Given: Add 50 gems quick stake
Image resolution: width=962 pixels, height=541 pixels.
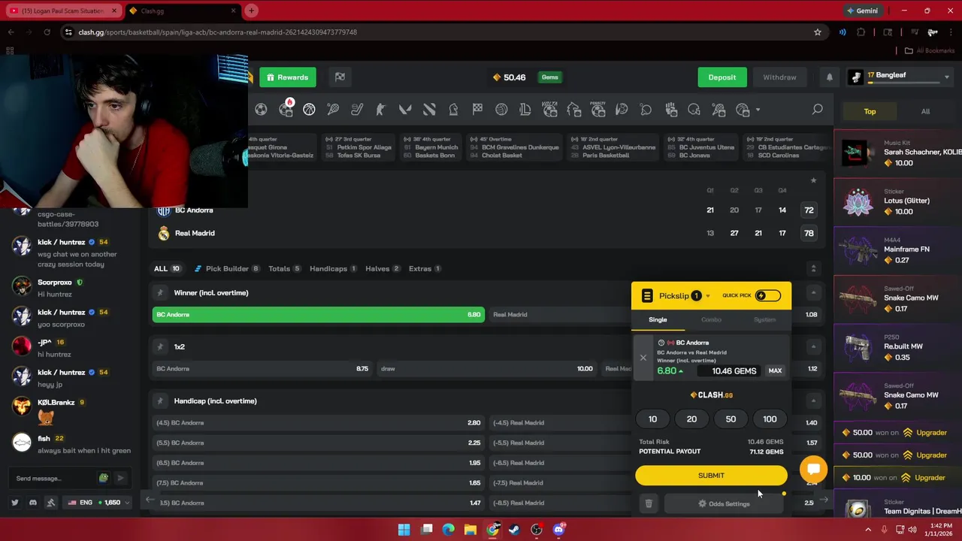Looking at the screenshot, I should (731, 419).
